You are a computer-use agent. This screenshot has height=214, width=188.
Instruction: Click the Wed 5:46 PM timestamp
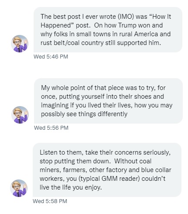pos(51,57)
